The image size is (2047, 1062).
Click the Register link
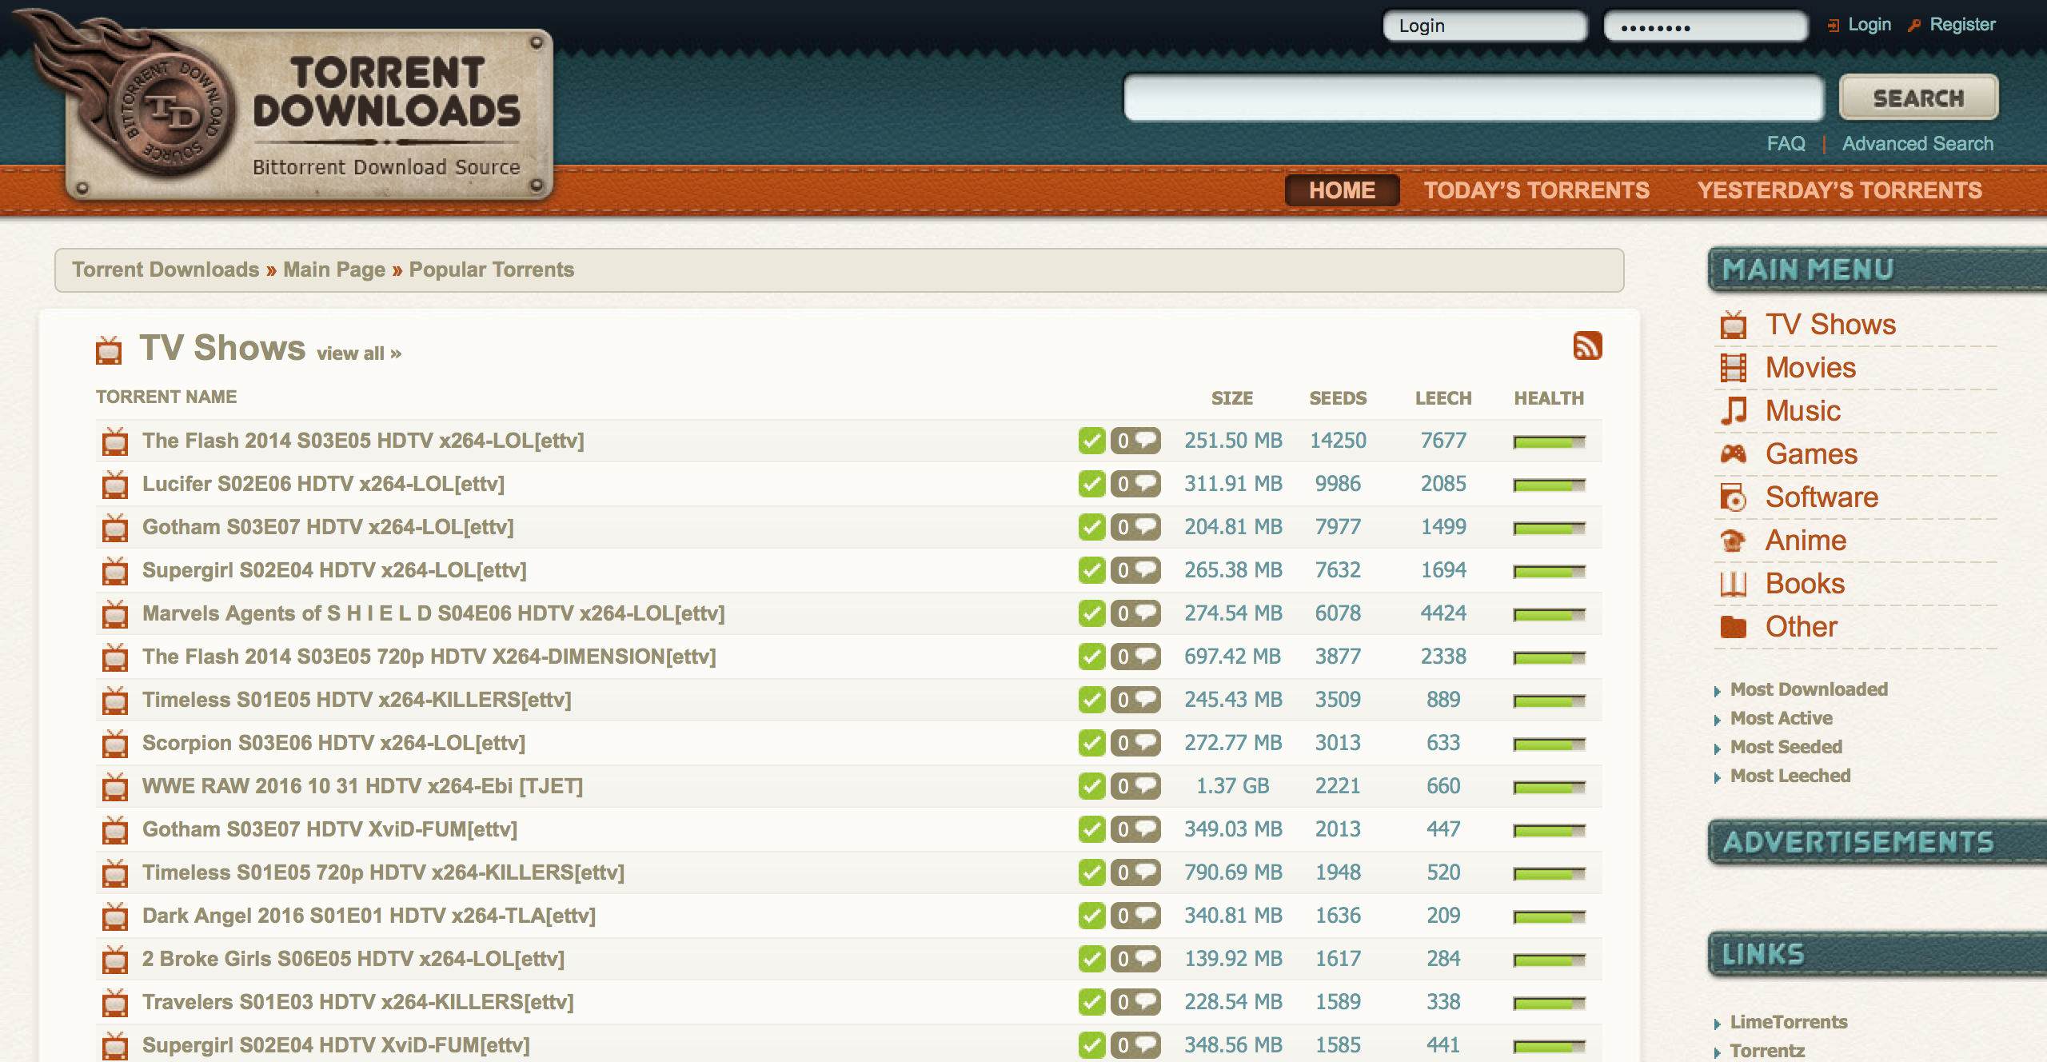pos(1962,25)
